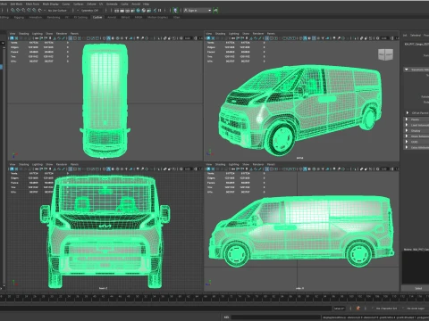Click Lock Camera icon in top-left viewport

16,38
